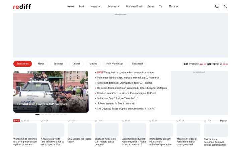Screen dimensions: 241x150
Task: Select the Movies category pill
Action: 93,64
